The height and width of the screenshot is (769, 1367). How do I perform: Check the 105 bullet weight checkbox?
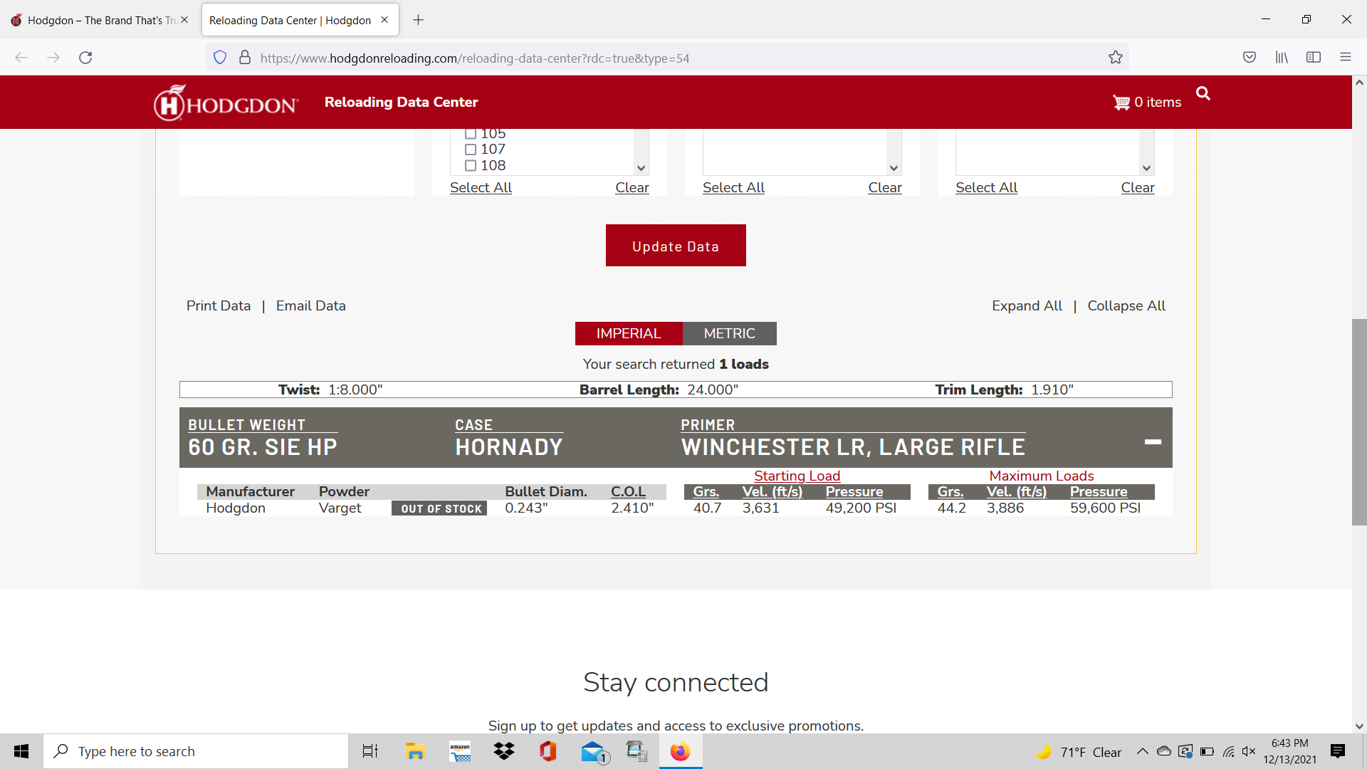[471, 134]
